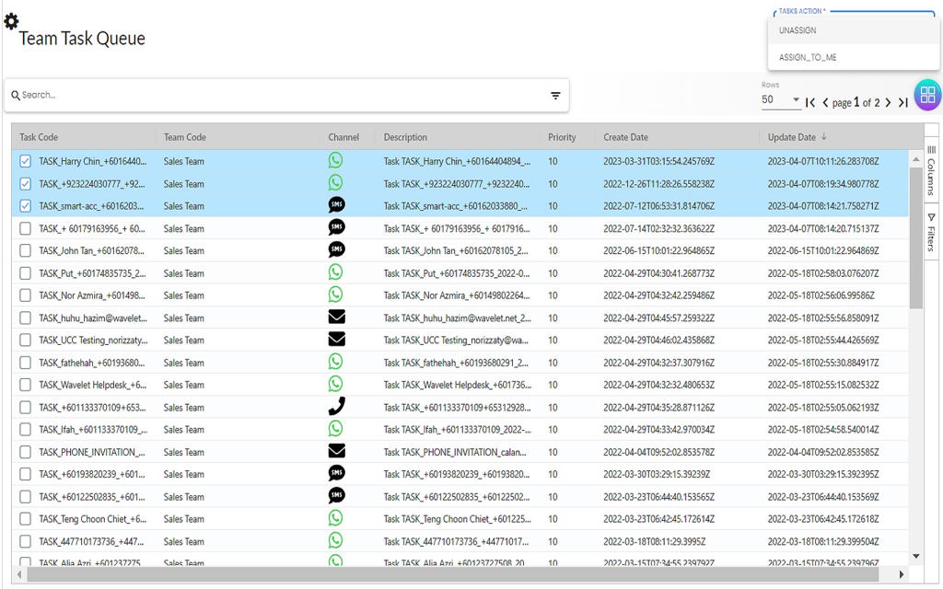Sort by Update Date column header

792,137
